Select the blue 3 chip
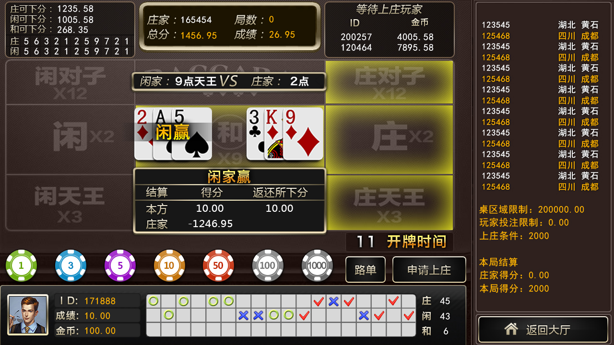The height and width of the screenshot is (345, 614). 71,265
